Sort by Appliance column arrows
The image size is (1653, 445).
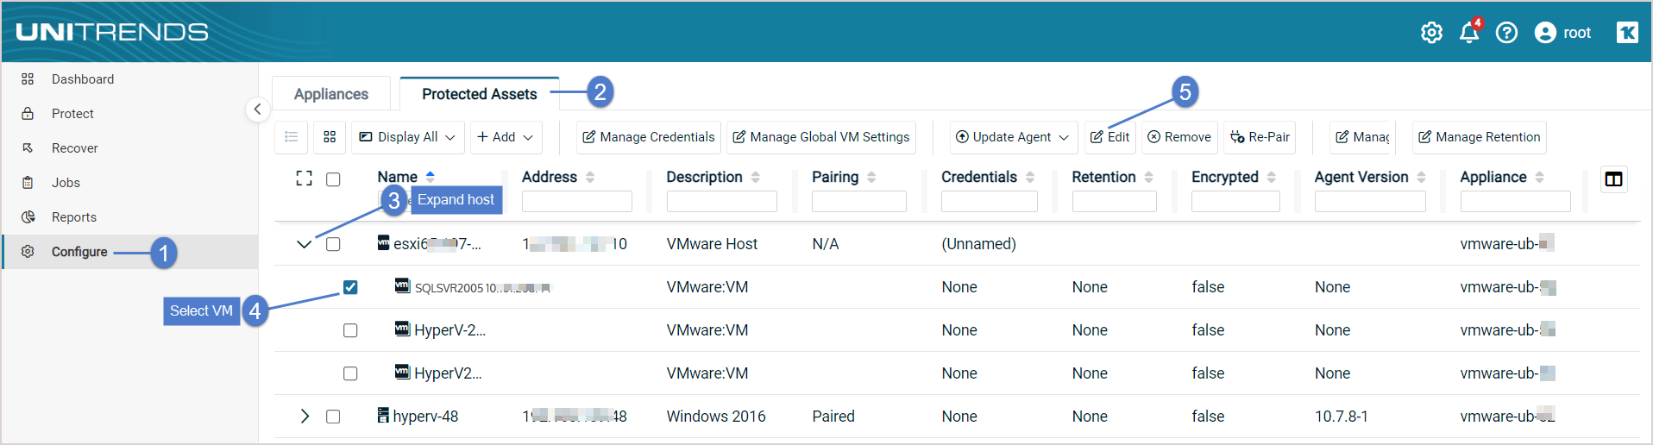(x=1539, y=177)
